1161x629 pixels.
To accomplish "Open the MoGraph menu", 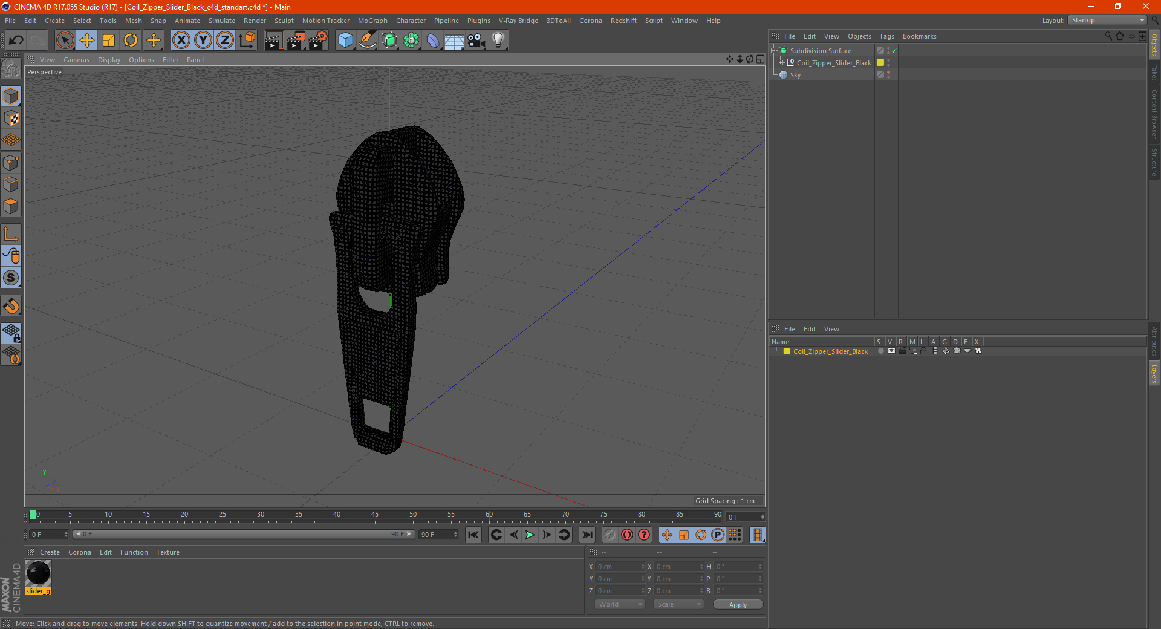I will pos(372,21).
